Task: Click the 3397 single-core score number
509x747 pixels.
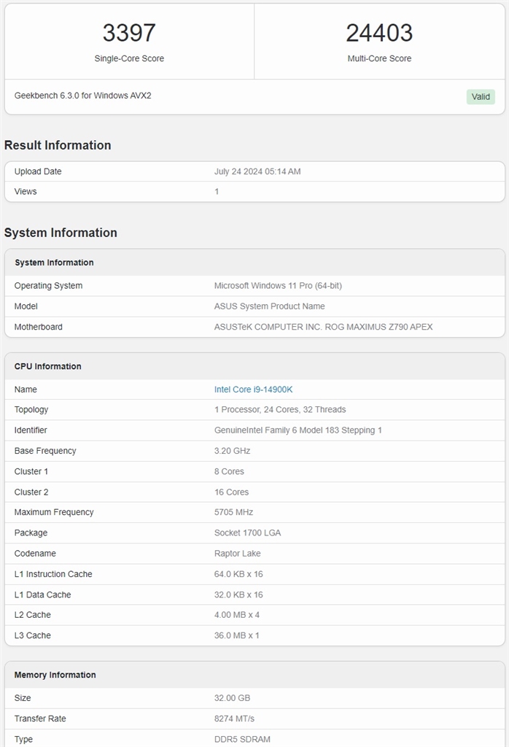Action: coord(129,33)
